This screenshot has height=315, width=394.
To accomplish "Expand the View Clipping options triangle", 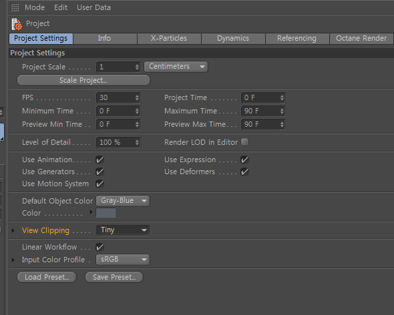I will [13, 230].
